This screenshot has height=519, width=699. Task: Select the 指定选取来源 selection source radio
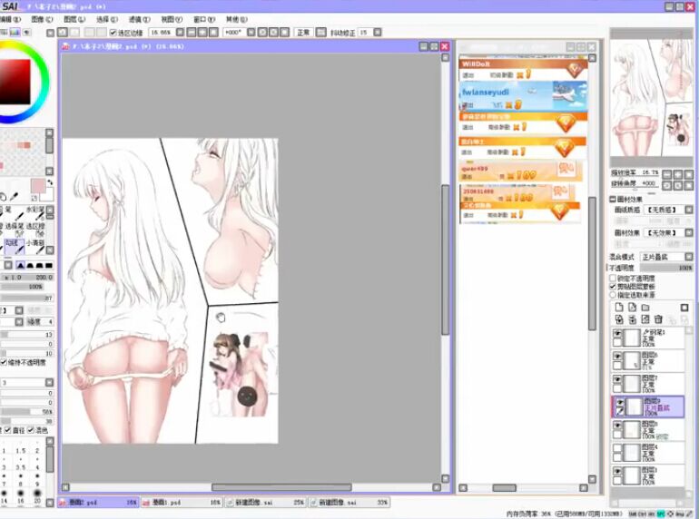click(613, 295)
